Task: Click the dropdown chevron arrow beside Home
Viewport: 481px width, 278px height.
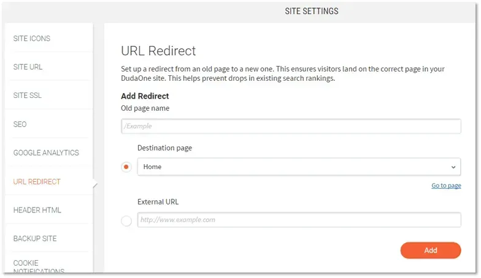Action: point(453,167)
